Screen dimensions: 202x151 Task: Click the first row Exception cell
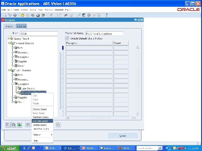point(89,48)
